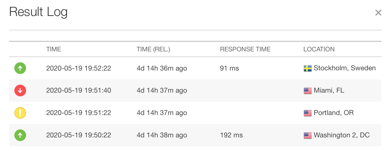This screenshot has height=156, width=391.
Task: Click the "4d 14h 38m ago" relative time
Action: pyautogui.click(x=162, y=135)
